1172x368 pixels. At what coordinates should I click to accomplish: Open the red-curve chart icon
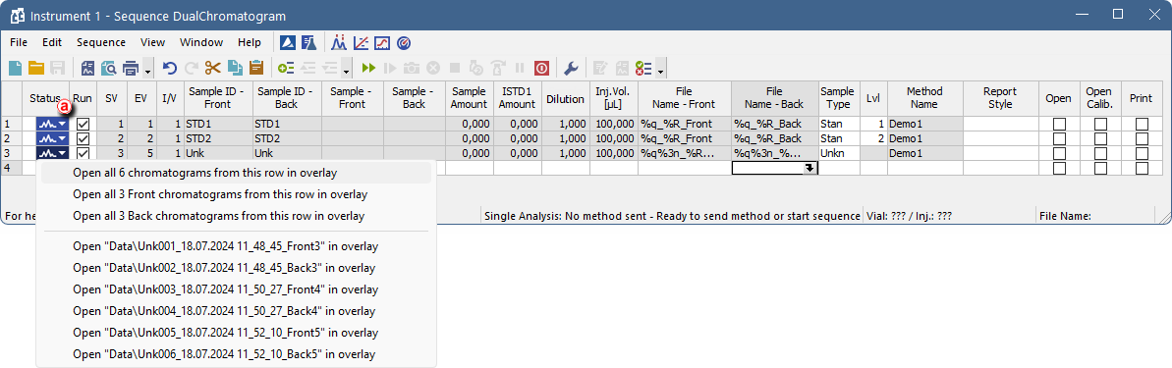click(x=382, y=42)
